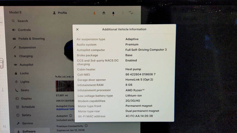Select 'Enabled' for CCS and NACS DC charging
The height and width of the screenshot is (133, 237).
131,60
